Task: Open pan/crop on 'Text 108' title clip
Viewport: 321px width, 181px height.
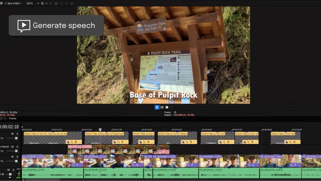Action: click(x=248, y=142)
